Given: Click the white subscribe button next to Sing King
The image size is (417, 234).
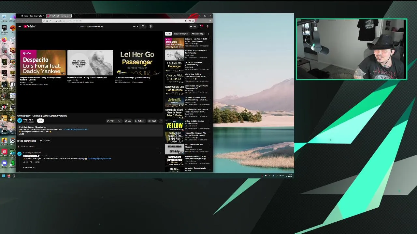Looking at the screenshot, I should click(40, 121).
